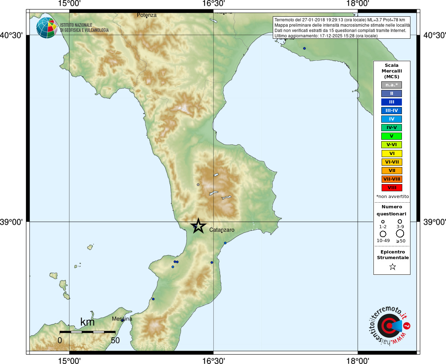Click the Potenza city label
This screenshot has width=446, height=364.
[x=147, y=15]
